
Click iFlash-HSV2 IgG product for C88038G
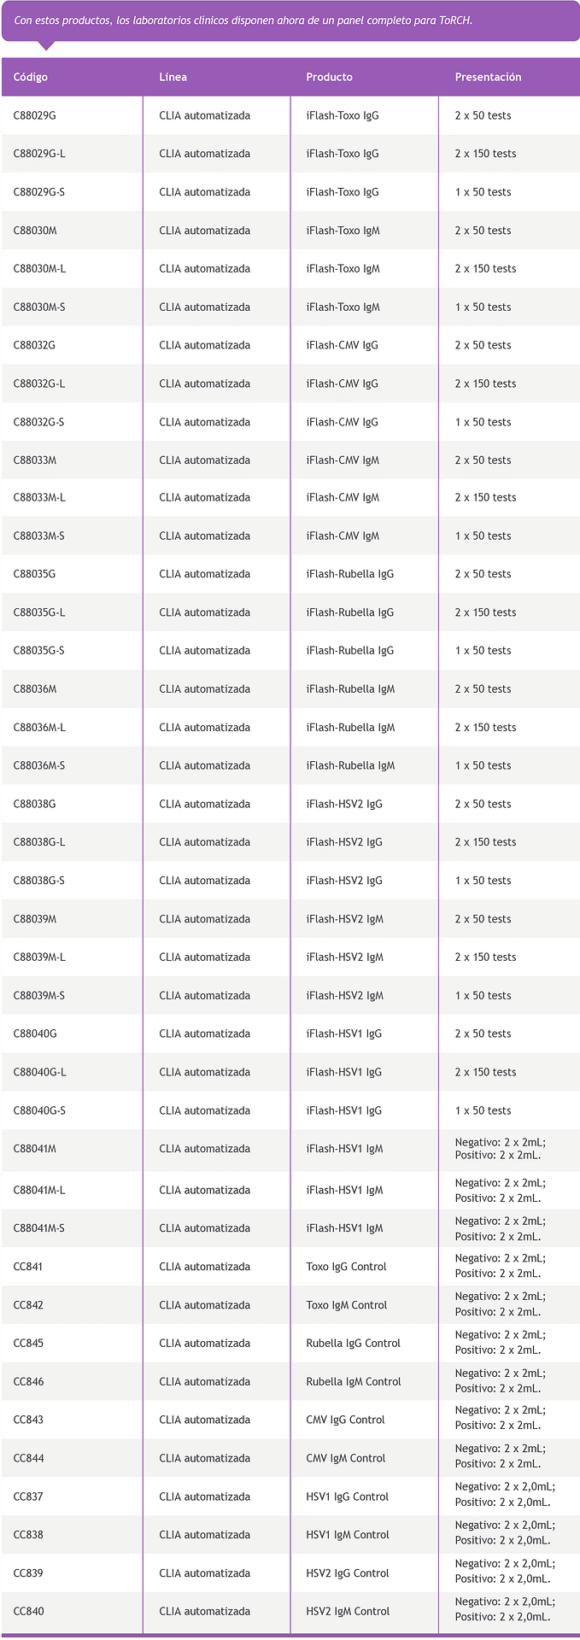[344, 804]
